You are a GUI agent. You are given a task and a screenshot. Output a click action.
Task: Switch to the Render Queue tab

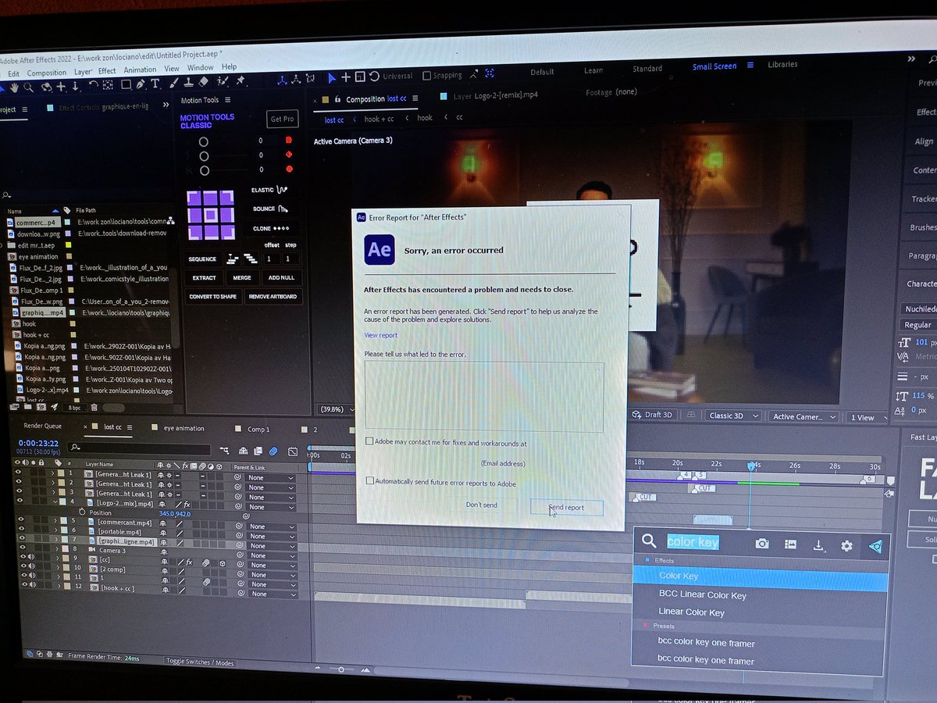click(42, 426)
